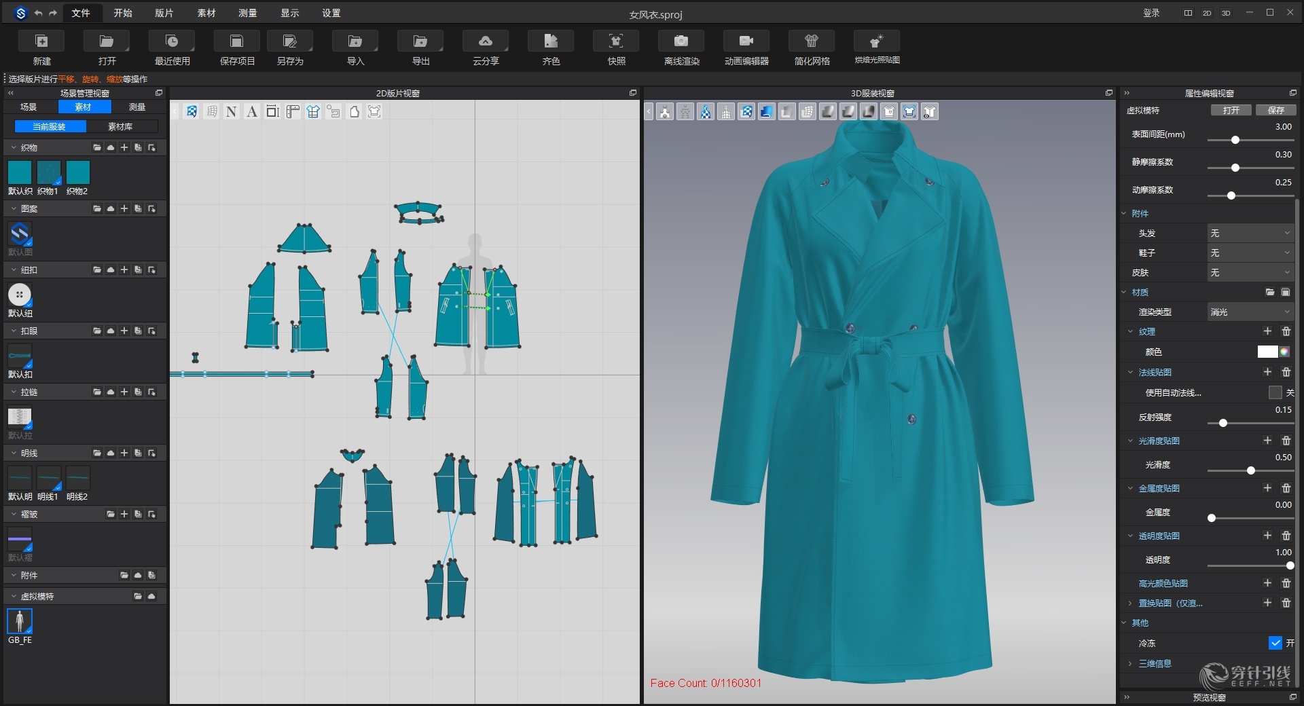Open the 头发 hair dropdown
The height and width of the screenshot is (706, 1304).
coord(1250,233)
